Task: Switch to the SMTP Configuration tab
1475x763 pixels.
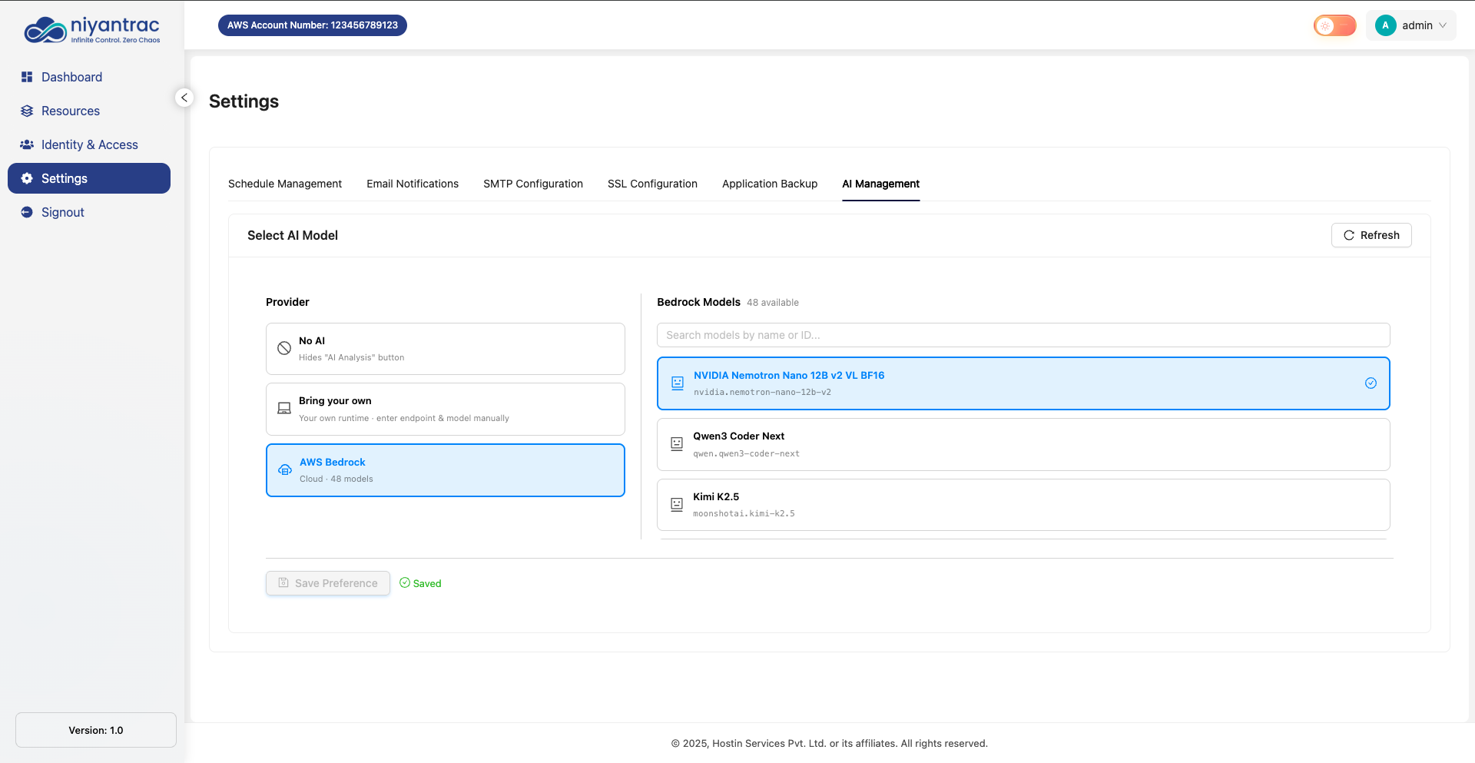Action: click(x=532, y=184)
